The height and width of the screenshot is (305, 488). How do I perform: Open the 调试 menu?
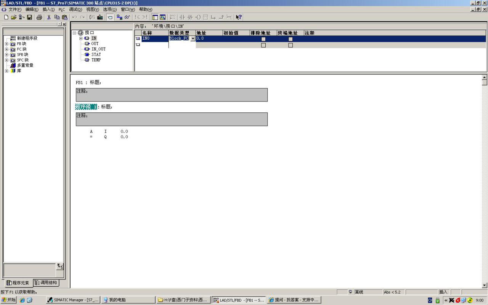coord(75,9)
